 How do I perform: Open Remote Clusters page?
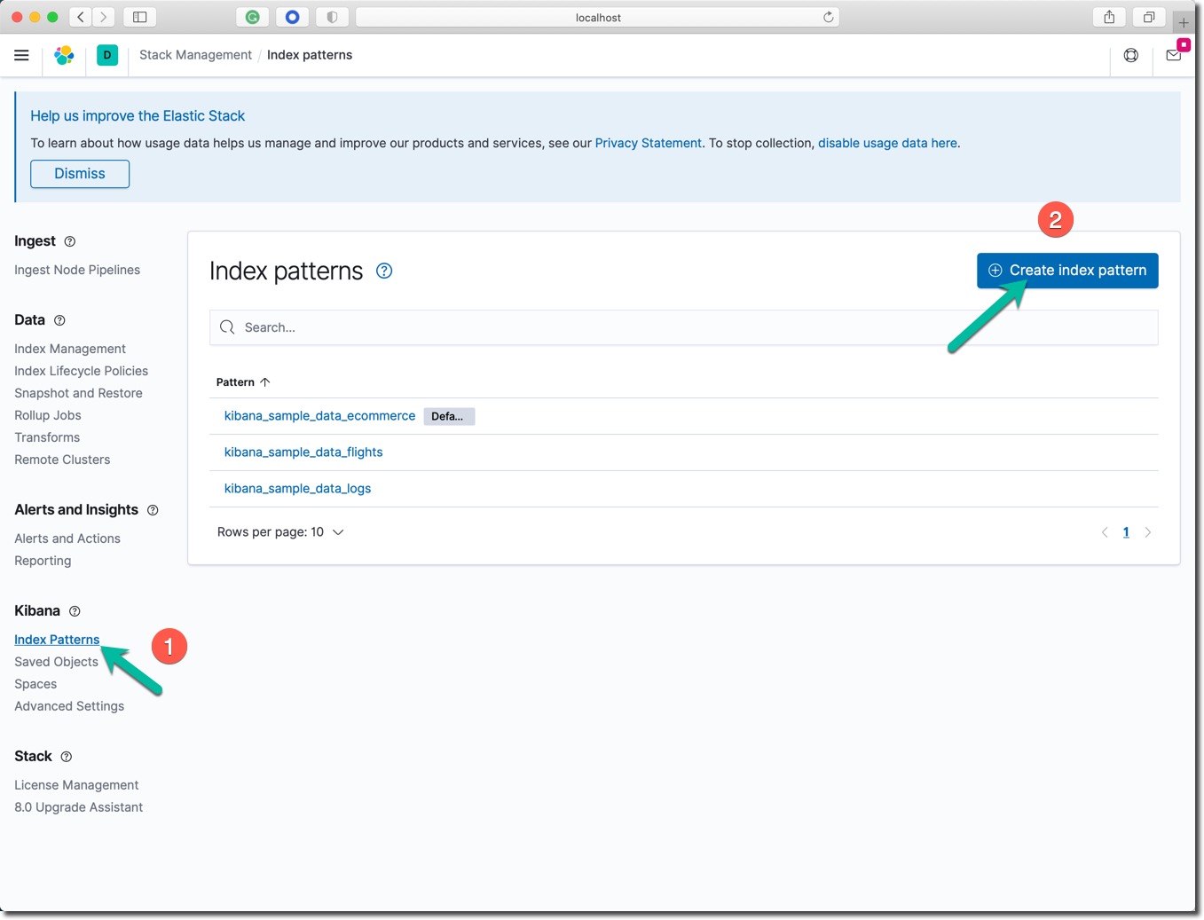coord(62,460)
